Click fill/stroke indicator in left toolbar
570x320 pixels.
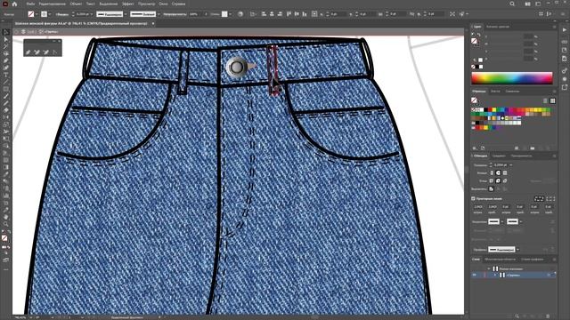coord(4,237)
